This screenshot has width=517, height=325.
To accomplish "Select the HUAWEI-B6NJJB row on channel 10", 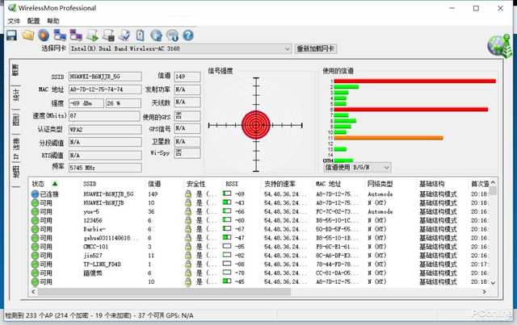I will click(x=260, y=203).
